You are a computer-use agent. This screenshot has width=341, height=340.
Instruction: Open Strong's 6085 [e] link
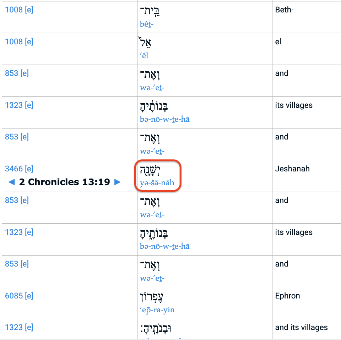(19, 296)
